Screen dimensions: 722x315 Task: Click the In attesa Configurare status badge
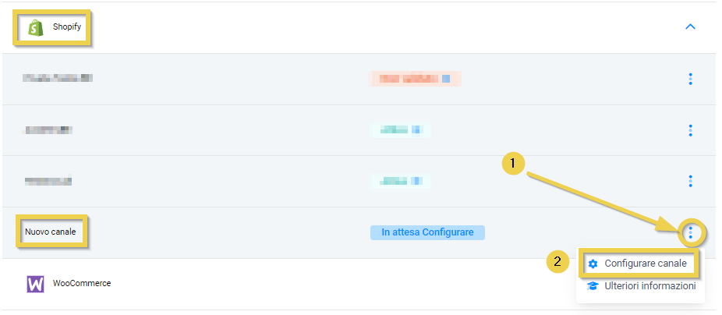pos(427,232)
